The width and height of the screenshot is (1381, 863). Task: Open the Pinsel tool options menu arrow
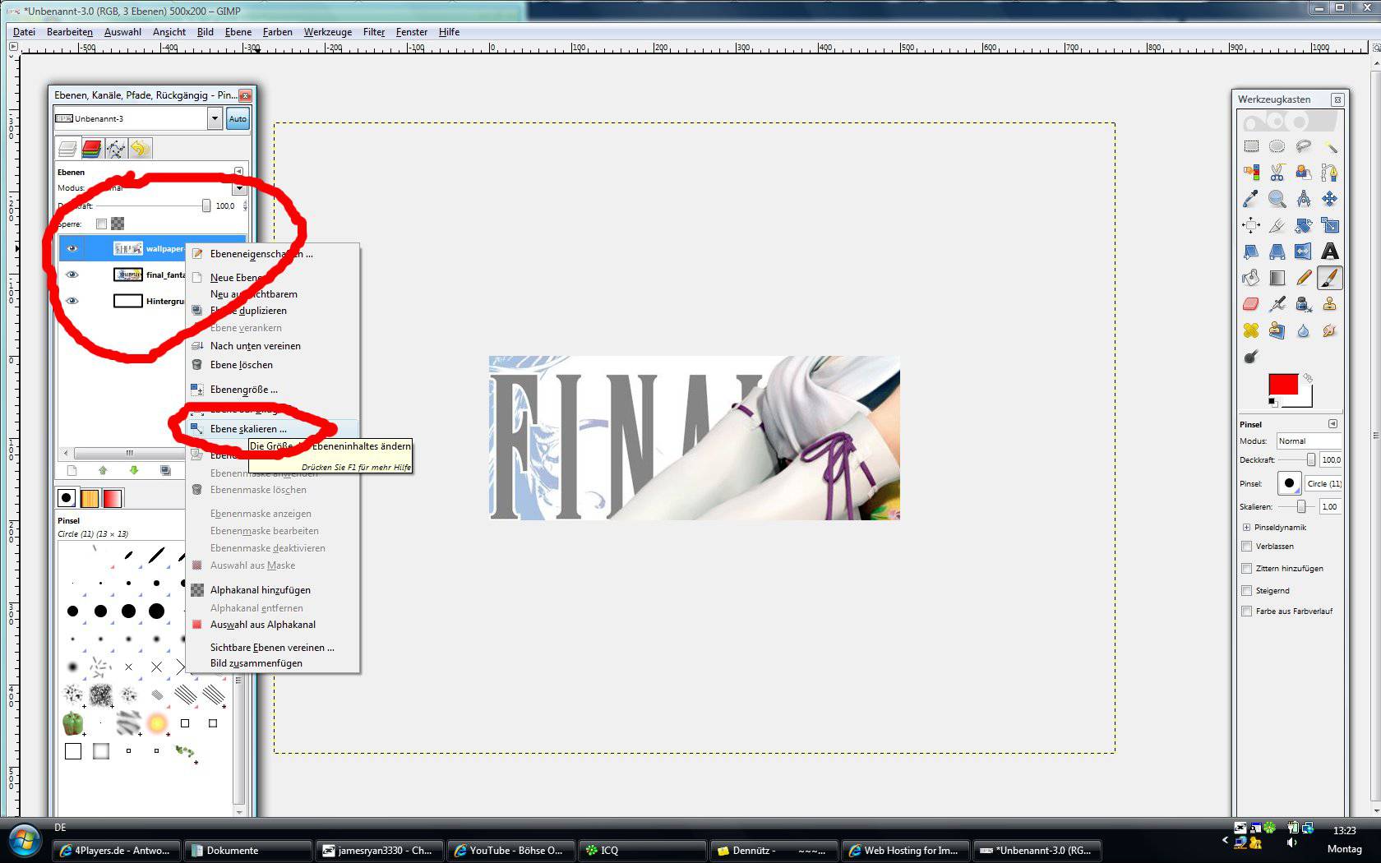click(x=1333, y=424)
